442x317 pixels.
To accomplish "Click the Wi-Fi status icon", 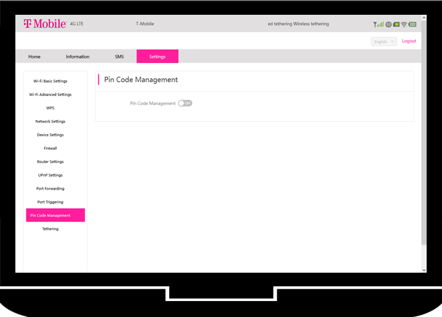I will (x=404, y=25).
